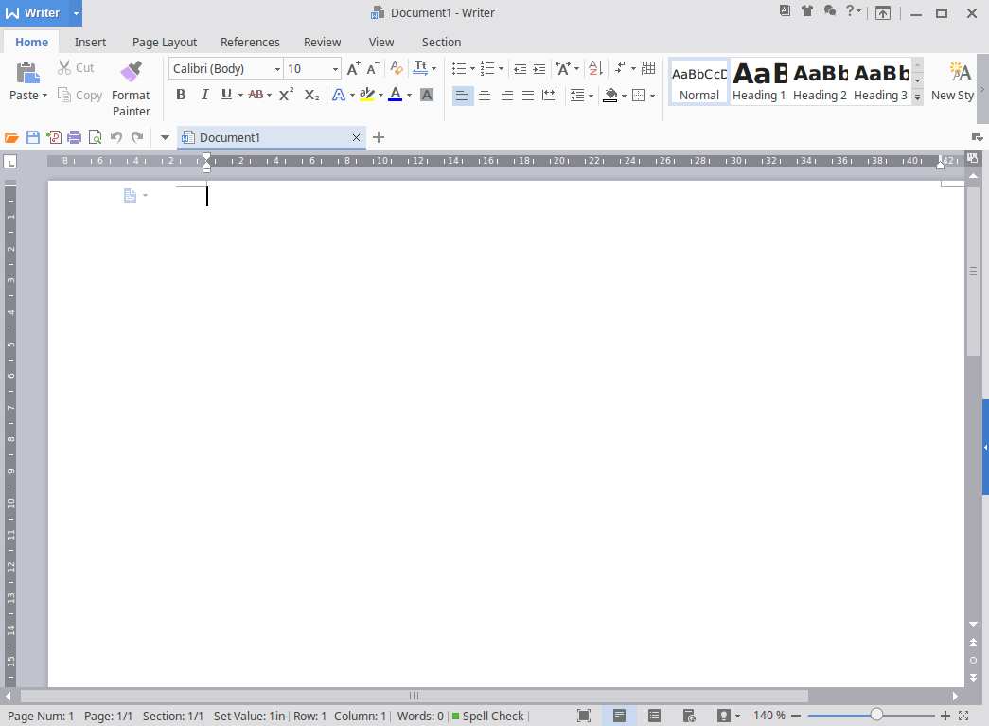Apply the Heading 2 style
The image size is (989, 726).
pos(820,82)
